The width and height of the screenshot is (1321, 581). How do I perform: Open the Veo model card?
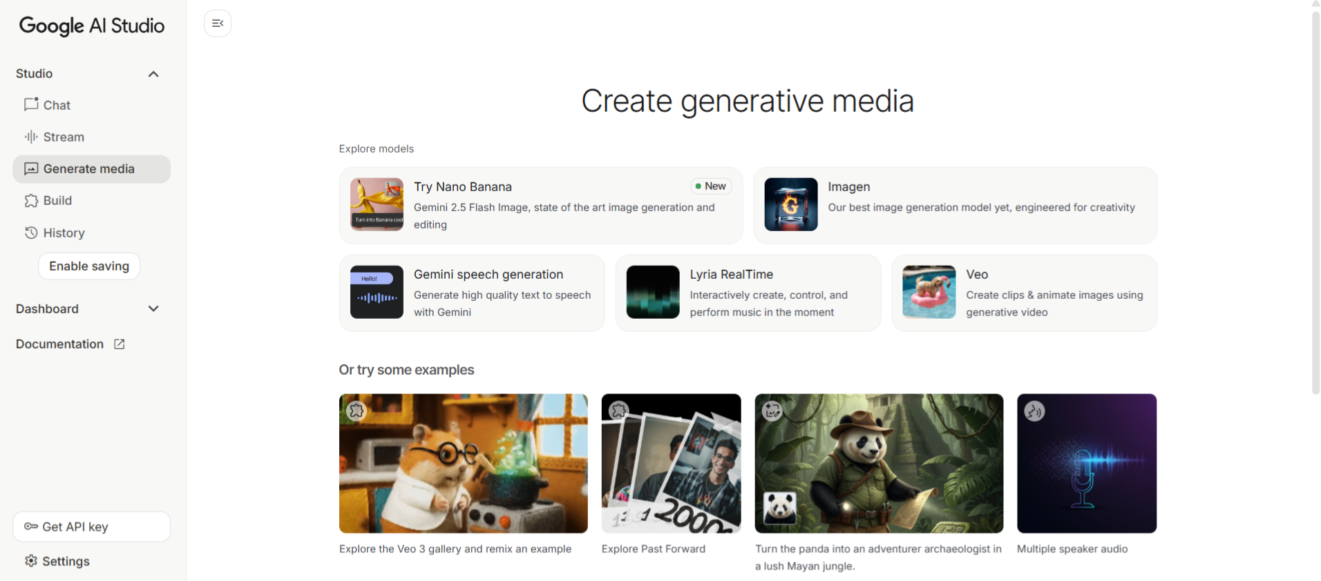pos(1024,293)
